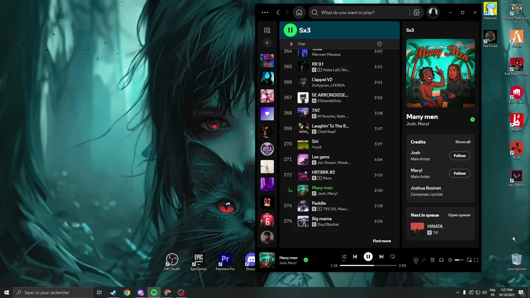Open the queue from Next in queue

[459, 215]
